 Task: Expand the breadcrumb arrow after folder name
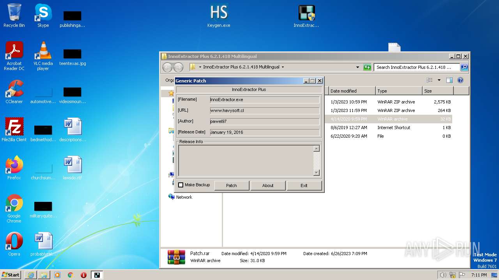tap(283, 67)
